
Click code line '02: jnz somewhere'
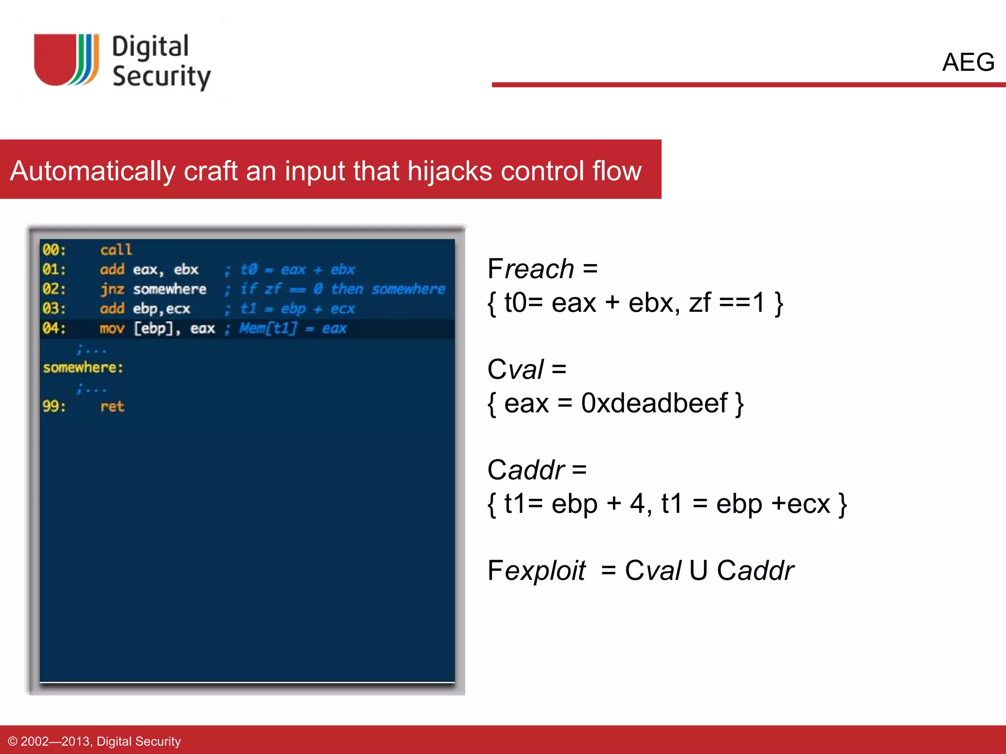point(124,289)
